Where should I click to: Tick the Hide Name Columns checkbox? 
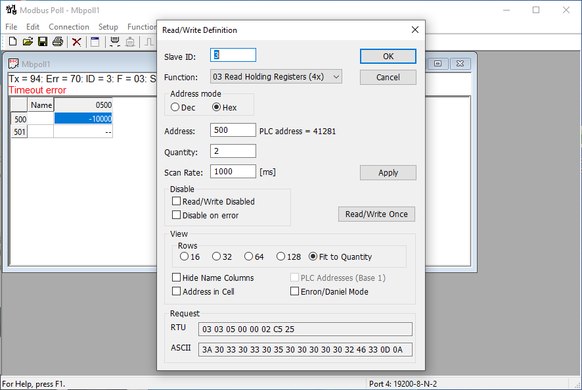[176, 278]
